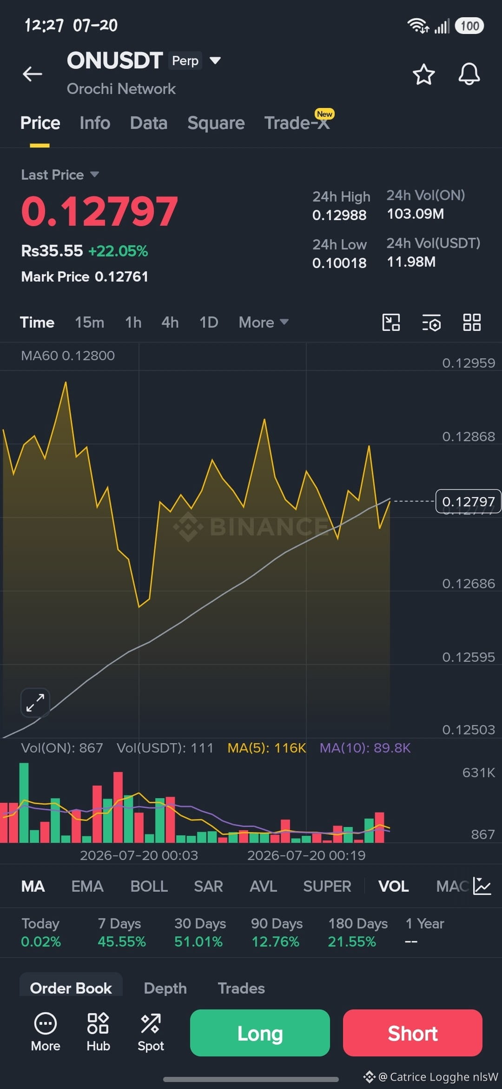Open the Hub shortcut
The image size is (502, 1089).
98,1033
